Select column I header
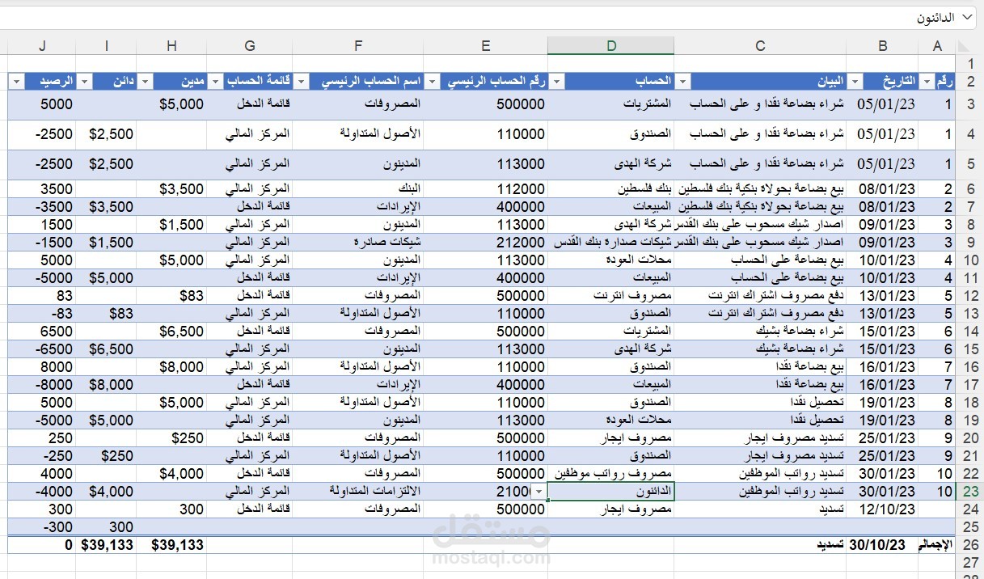Image resolution: width=984 pixels, height=579 pixels. tap(106, 46)
